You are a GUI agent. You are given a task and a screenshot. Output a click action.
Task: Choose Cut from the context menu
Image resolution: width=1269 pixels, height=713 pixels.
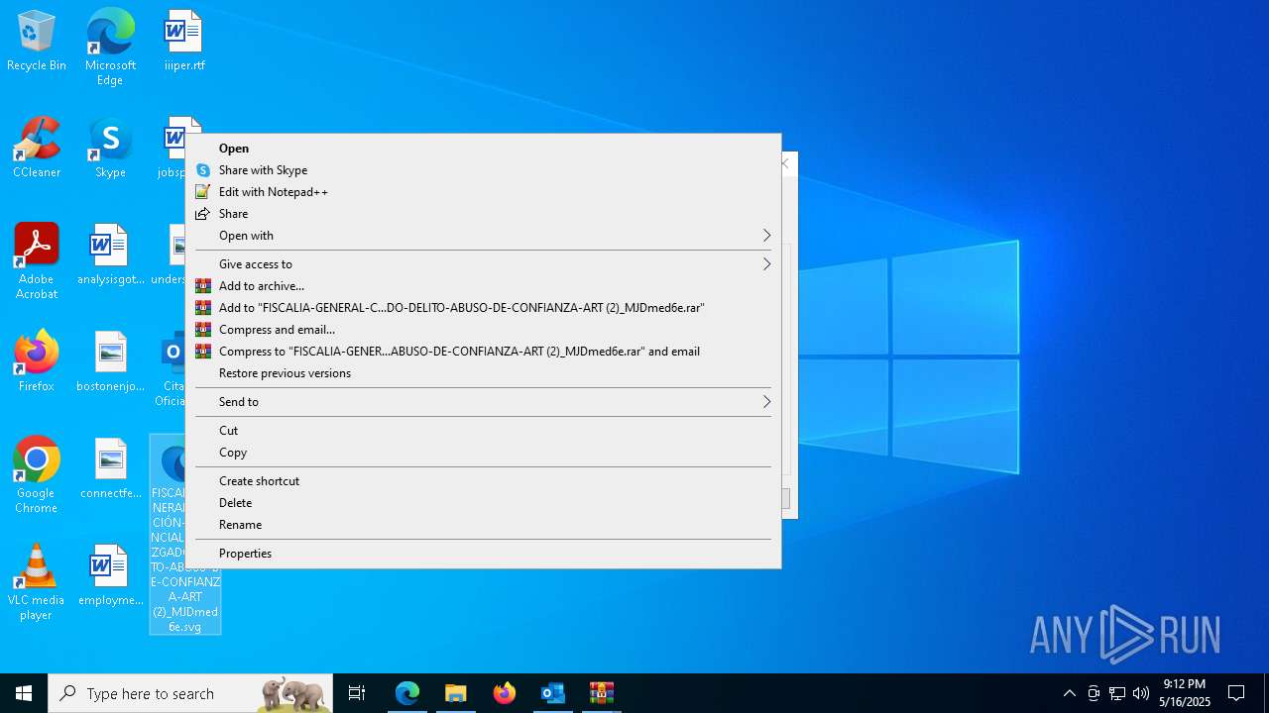point(483,431)
